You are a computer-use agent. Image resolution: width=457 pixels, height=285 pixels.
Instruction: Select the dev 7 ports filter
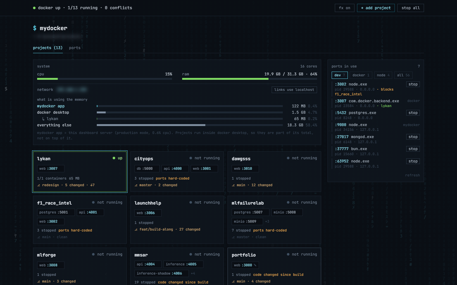[x=340, y=75]
